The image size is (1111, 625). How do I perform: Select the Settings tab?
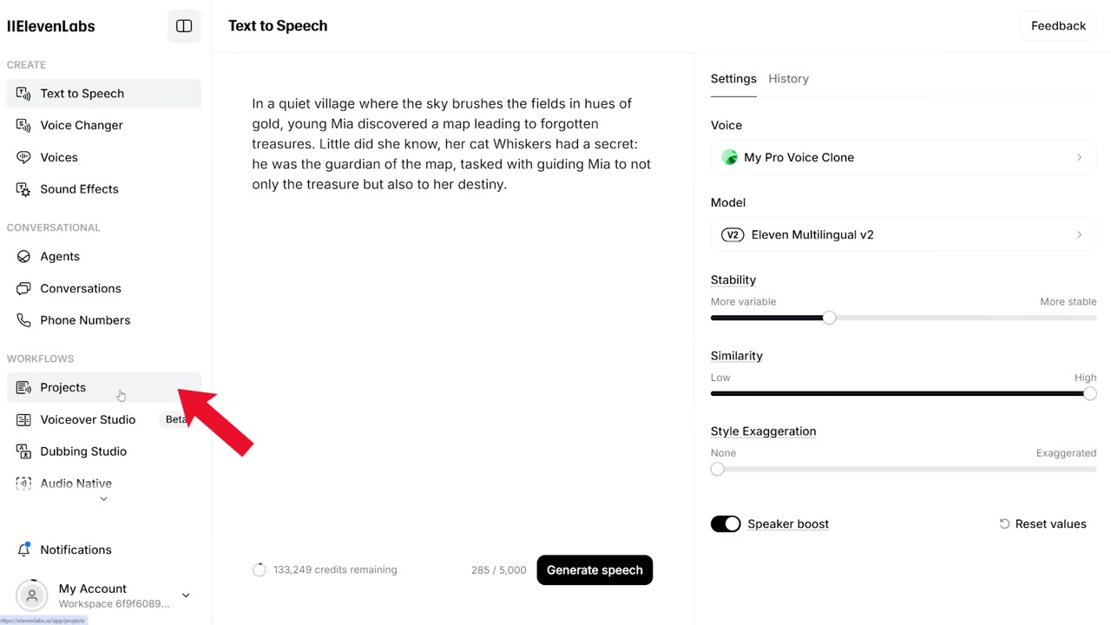pyautogui.click(x=733, y=79)
